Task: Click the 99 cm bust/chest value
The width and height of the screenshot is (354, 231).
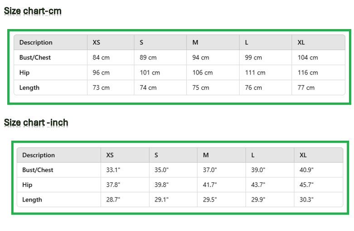Action: 253,58
